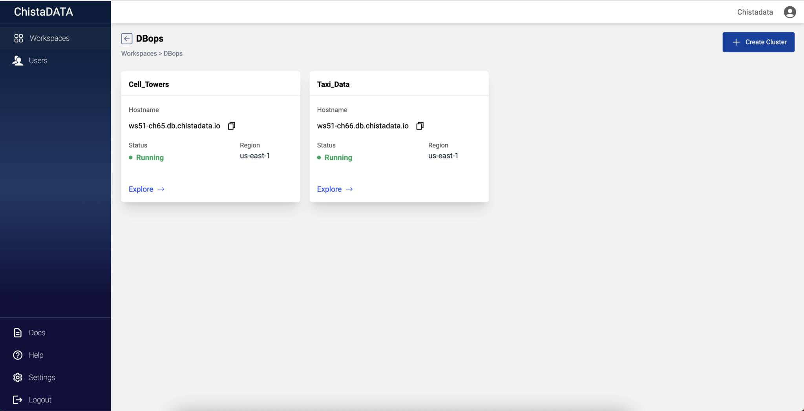Select the Logout icon
Image resolution: width=804 pixels, height=411 pixels.
[18, 400]
